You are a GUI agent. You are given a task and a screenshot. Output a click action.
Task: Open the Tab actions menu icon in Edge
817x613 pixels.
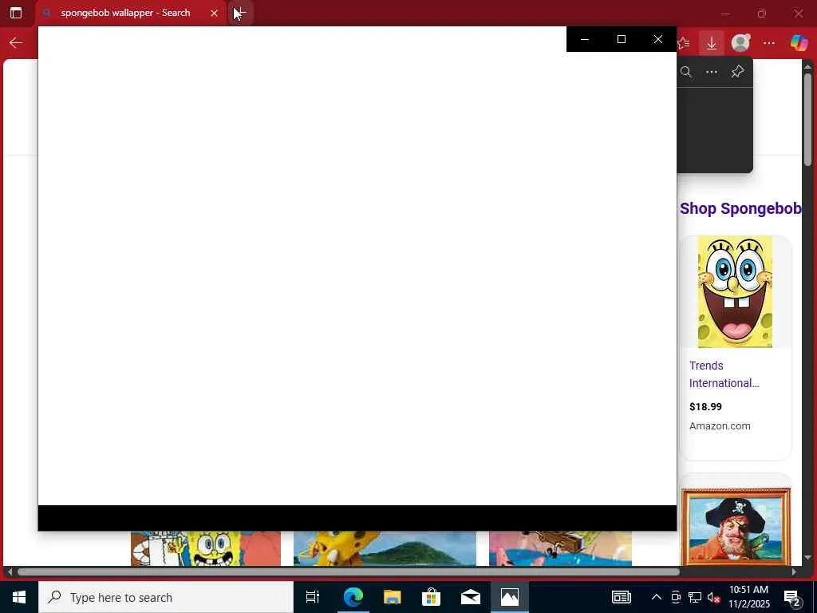[16, 13]
